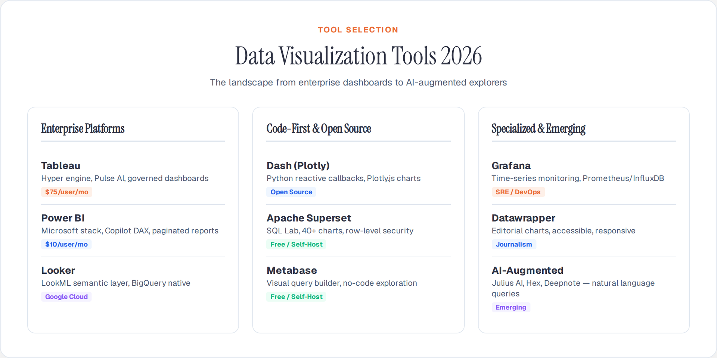Click the 'Data Visualization Tools 2026' title
Screen dimensions: 717x358
point(358,56)
